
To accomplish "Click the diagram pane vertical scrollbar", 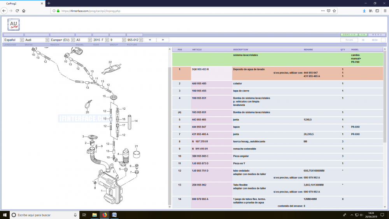I will point(170,128).
